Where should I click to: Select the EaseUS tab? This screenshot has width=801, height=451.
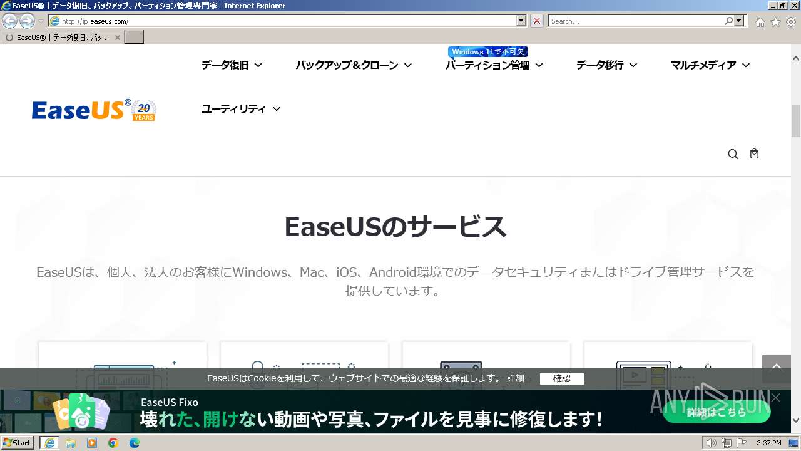point(62,38)
